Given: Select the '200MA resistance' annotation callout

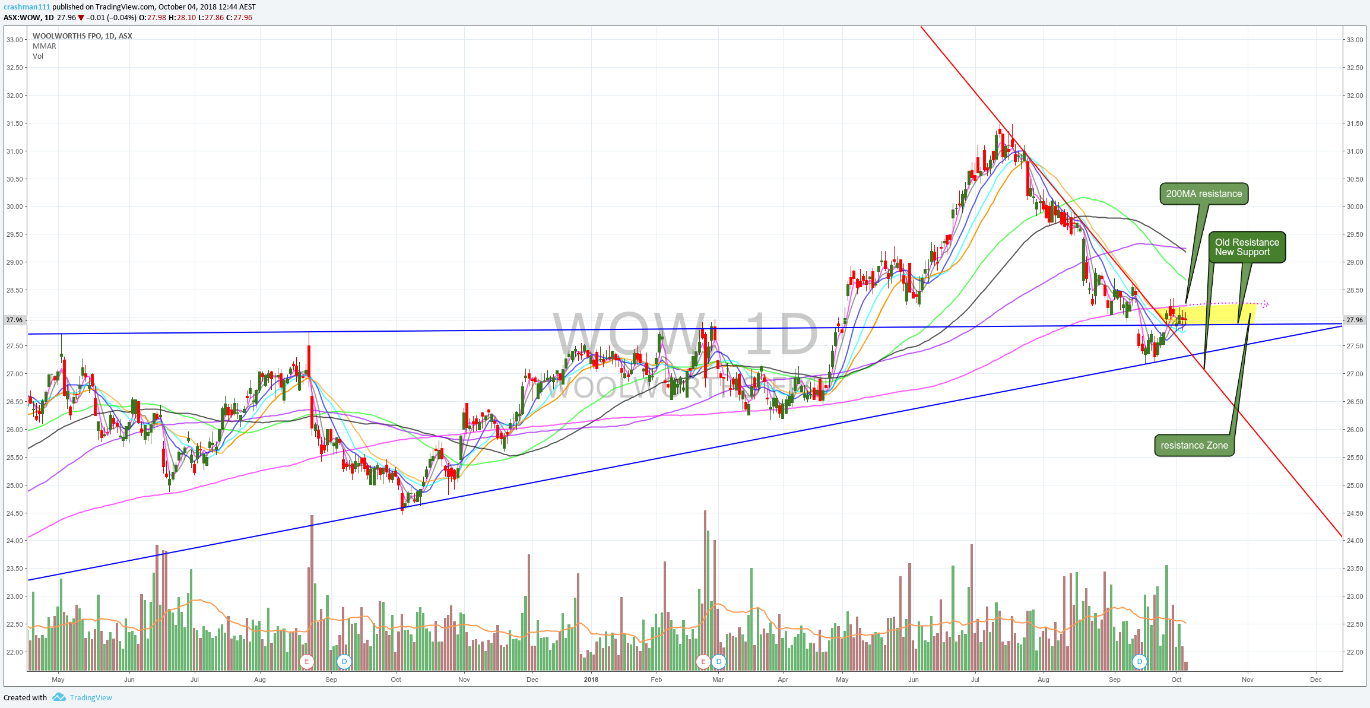Looking at the screenshot, I should point(1204,194).
